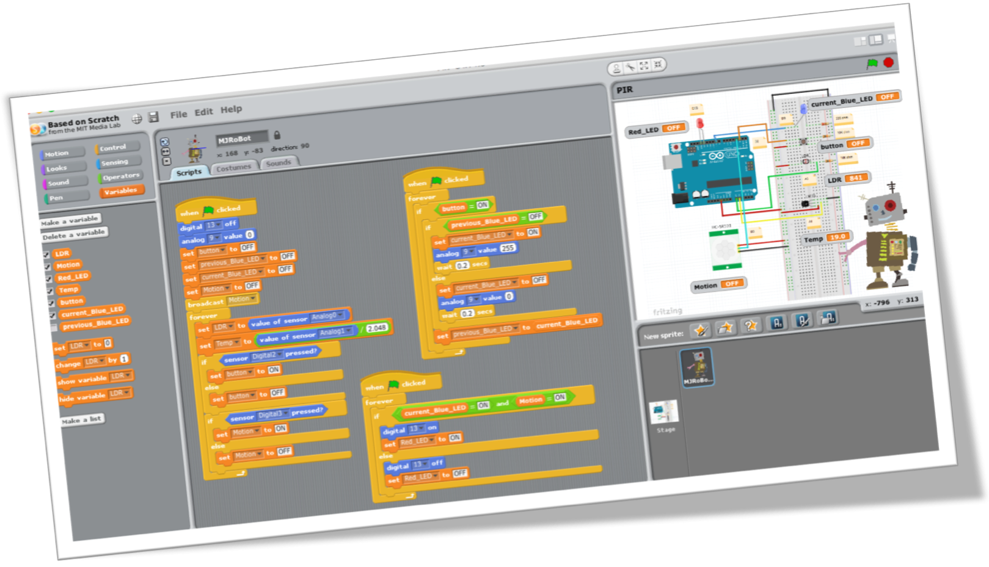Open LDR dropdown in 'show variable' block
The height and width of the screenshot is (567, 989).
[120, 376]
